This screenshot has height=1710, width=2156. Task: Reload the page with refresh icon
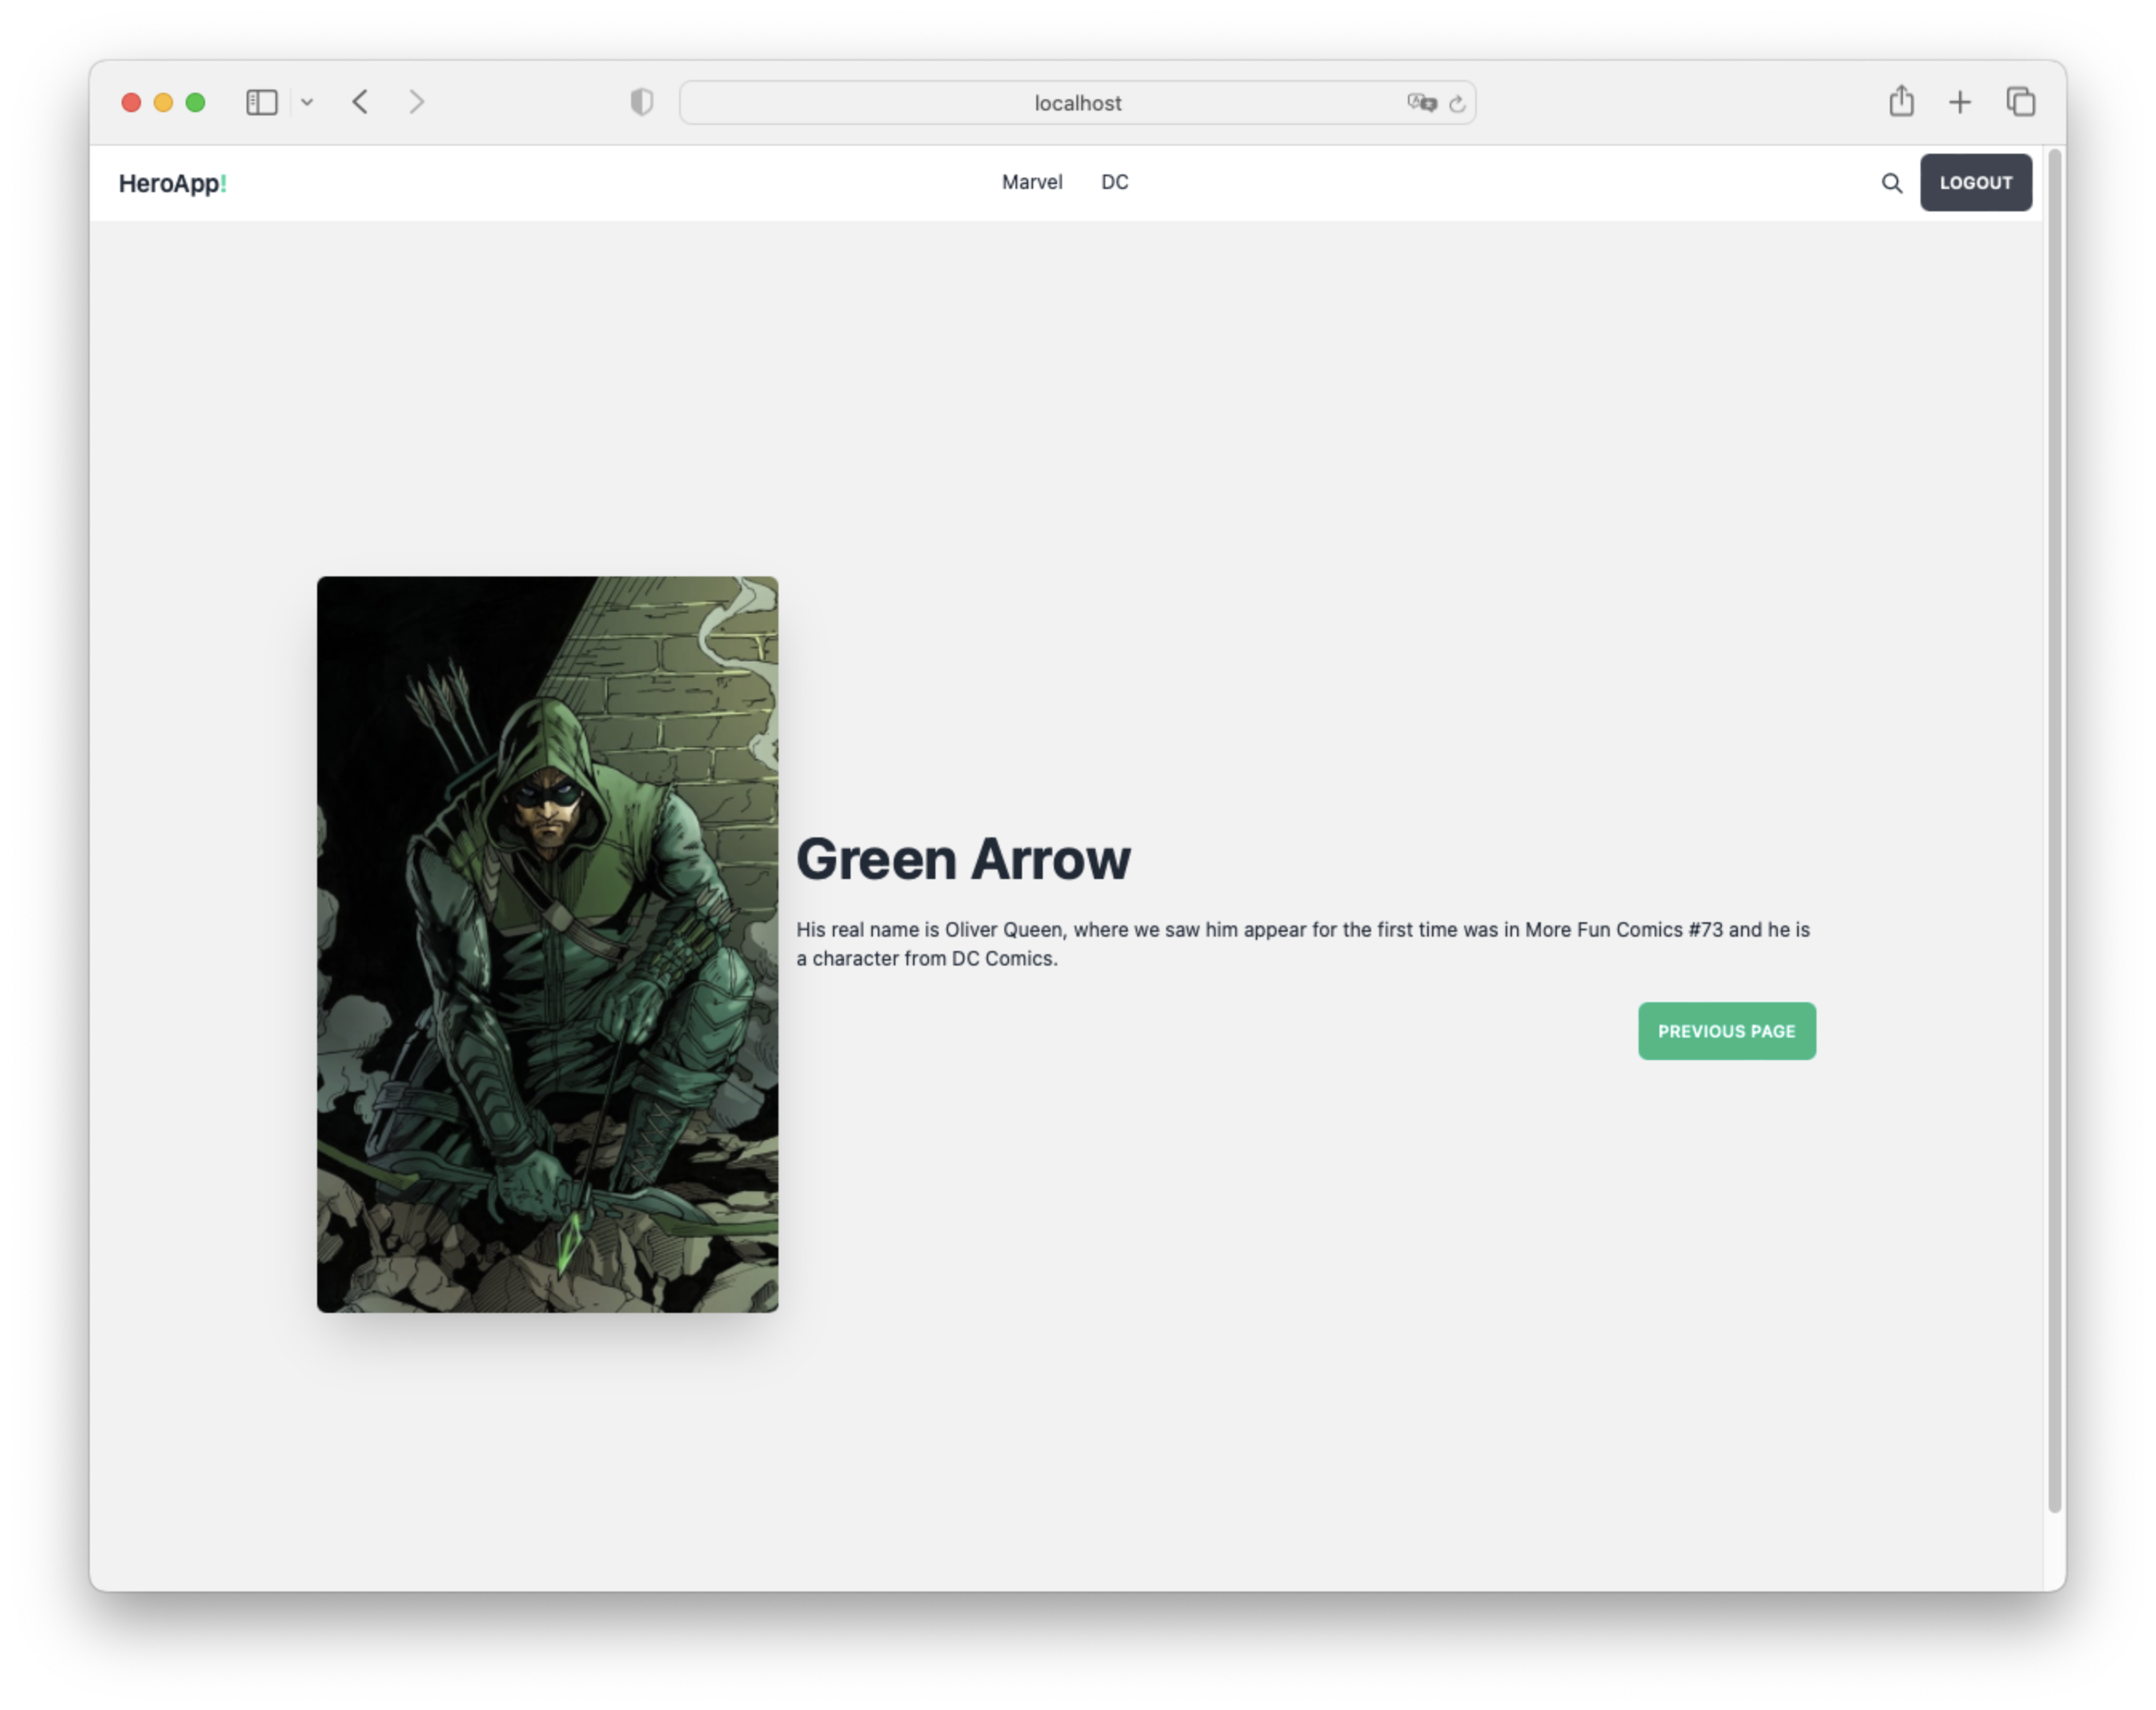pos(1457,103)
